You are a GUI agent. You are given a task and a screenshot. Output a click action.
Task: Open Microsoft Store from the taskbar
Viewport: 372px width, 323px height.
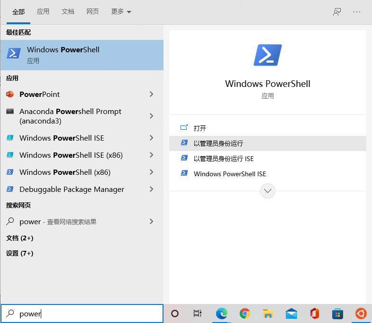pos(337,313)
